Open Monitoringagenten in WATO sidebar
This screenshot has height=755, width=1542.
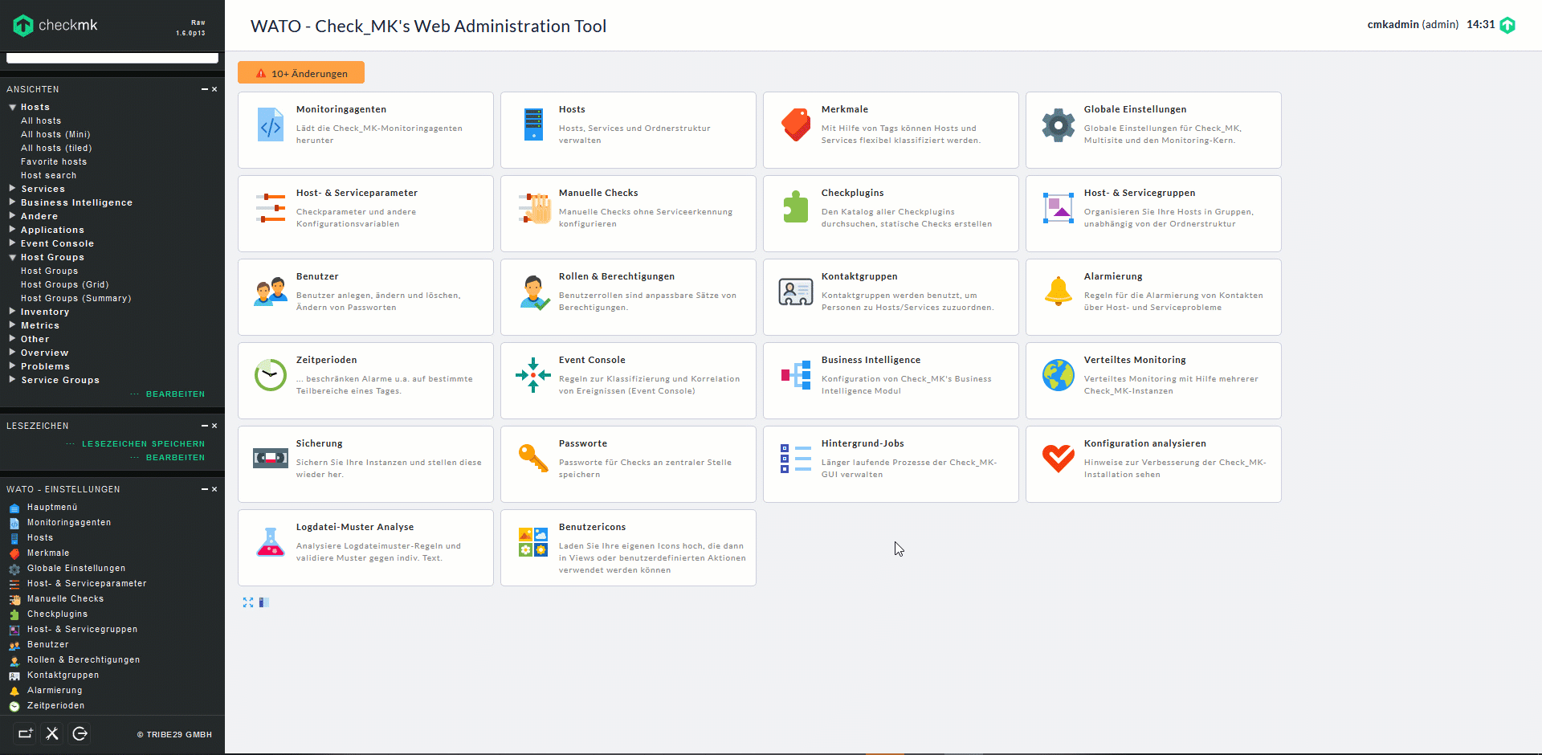coord(69,523)
